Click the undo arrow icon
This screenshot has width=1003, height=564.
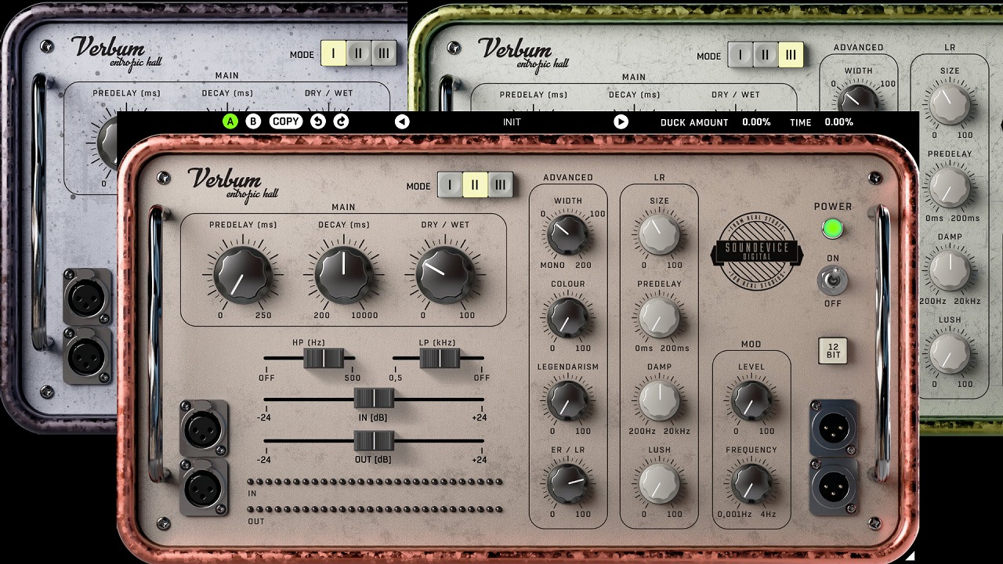tap(318, 121)
